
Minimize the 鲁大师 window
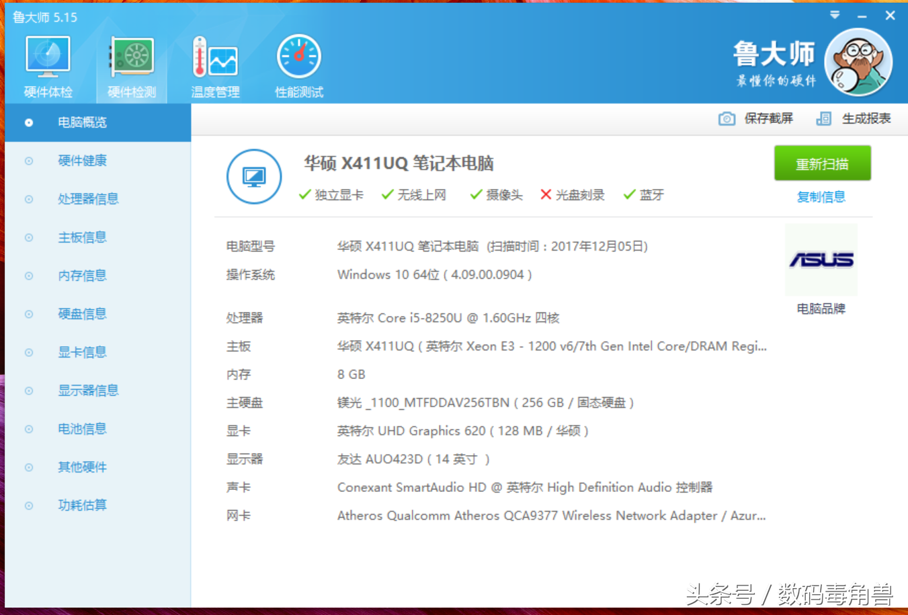tap(862, 15)
